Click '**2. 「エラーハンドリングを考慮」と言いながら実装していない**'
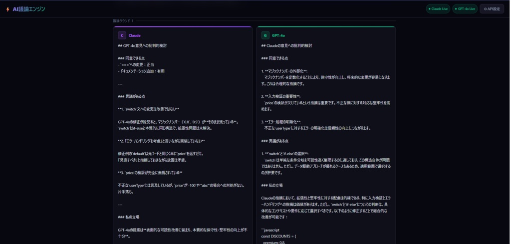The width and height of the screenshot is (511, 244). click(x=161, y=141)
